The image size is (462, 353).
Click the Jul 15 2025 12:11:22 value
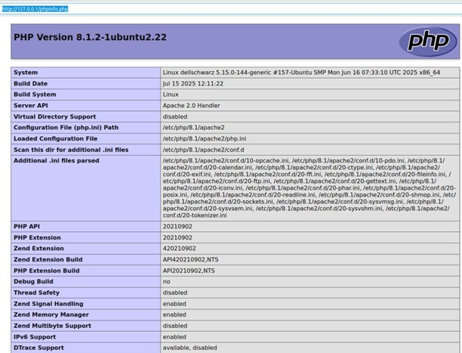tap(193, 84)
